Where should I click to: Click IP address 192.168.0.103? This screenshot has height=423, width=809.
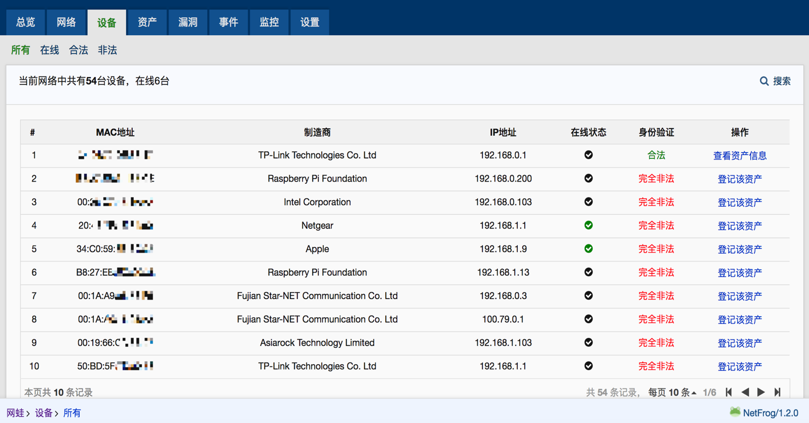click(503, 202)
